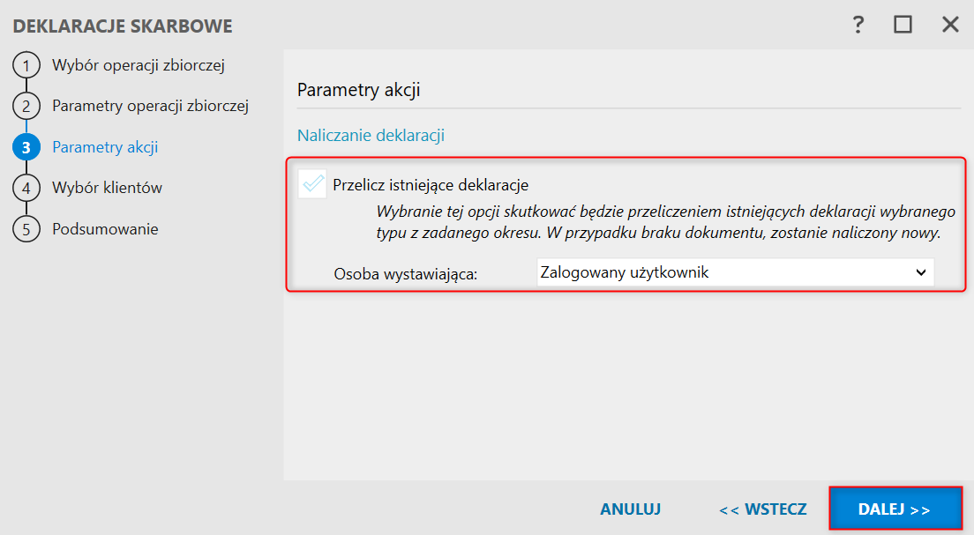Toggle the Przelicz istniejące deklaracje checkbox
The image size is (974, 535).
[312, 183]
